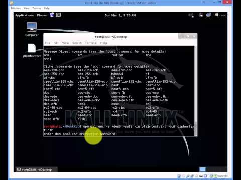The image size is (241, 180).
Task: Click the 'camellia-192-ecb' cipher text
Action: pos(160,81)
